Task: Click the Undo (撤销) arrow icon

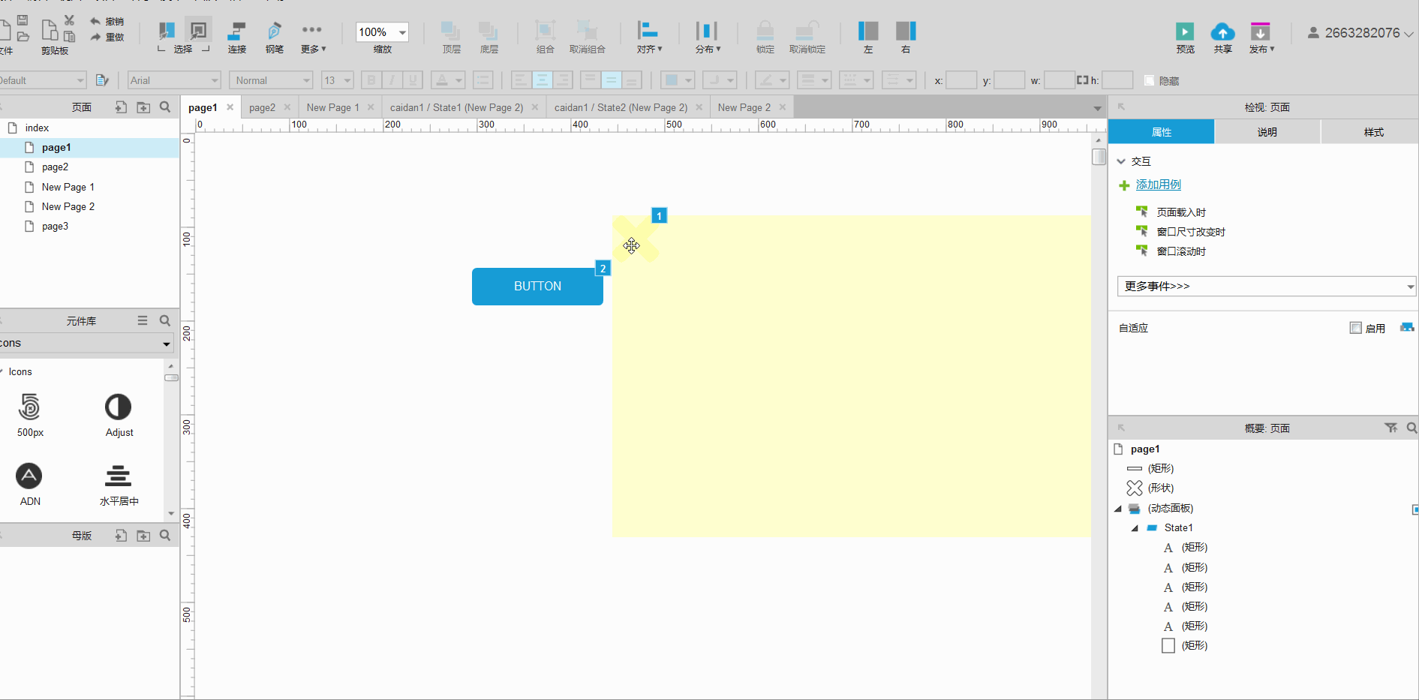Action: [95, 21]
